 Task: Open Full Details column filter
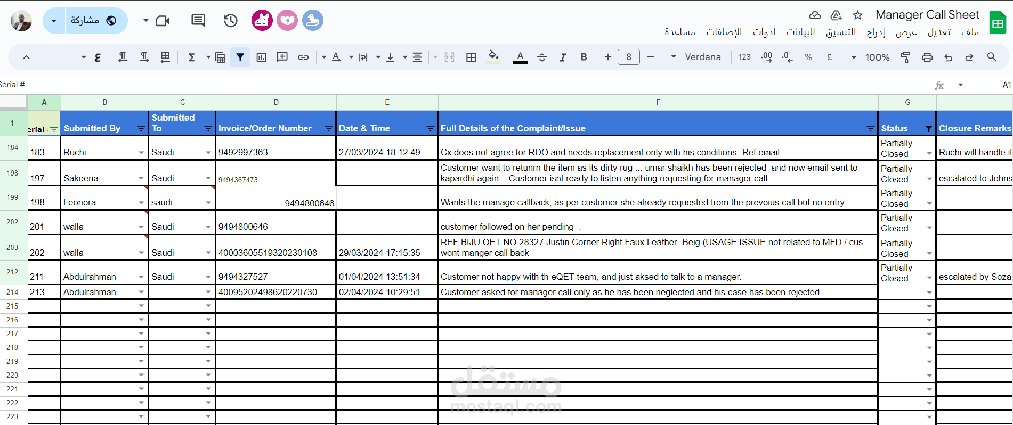(x=871, y=129)
